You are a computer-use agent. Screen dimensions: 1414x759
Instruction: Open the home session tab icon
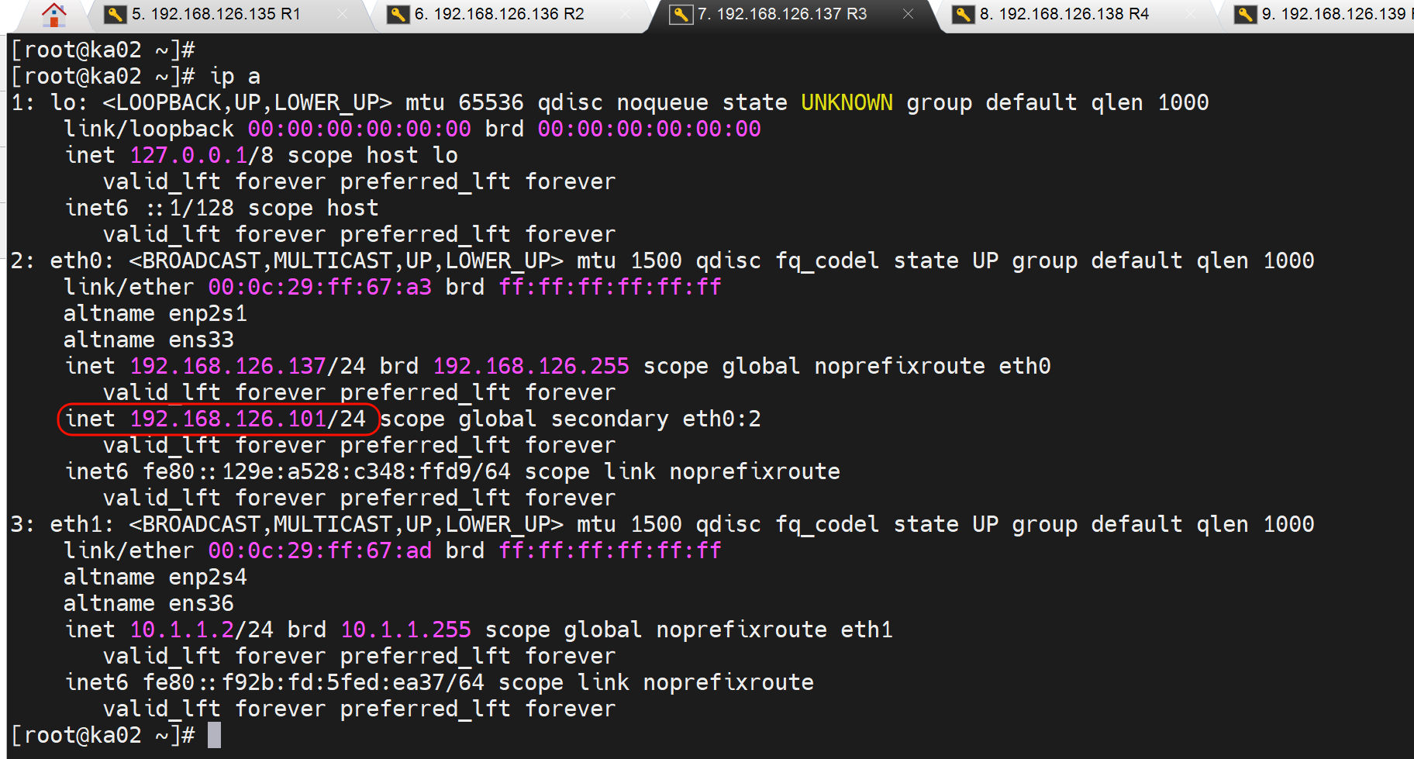point(53,13)
